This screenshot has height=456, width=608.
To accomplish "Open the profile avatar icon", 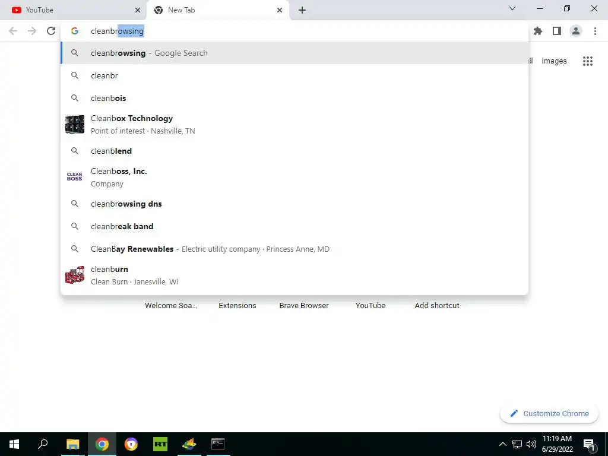I will click(576, 31).
